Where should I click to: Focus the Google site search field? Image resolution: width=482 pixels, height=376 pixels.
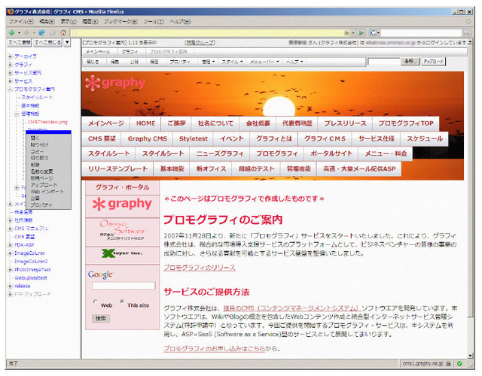click(x=124, y=286)
